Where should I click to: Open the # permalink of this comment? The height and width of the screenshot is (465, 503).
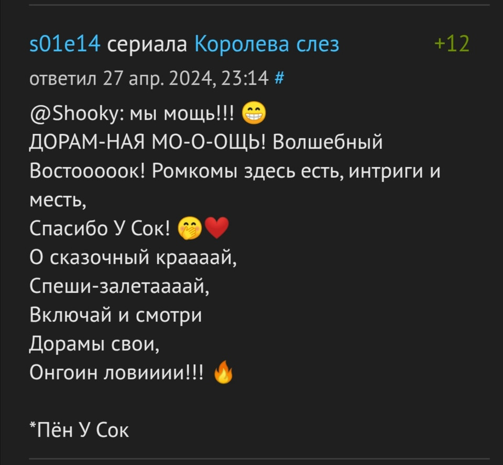coord(279,78)
